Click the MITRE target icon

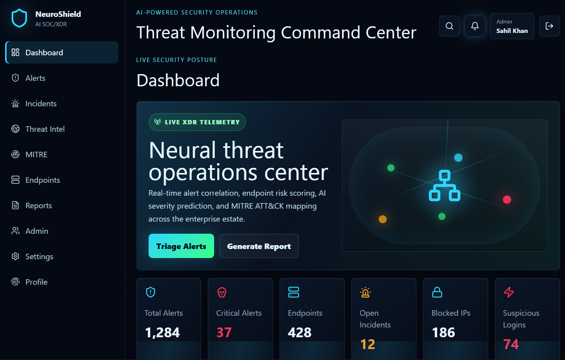15,155
